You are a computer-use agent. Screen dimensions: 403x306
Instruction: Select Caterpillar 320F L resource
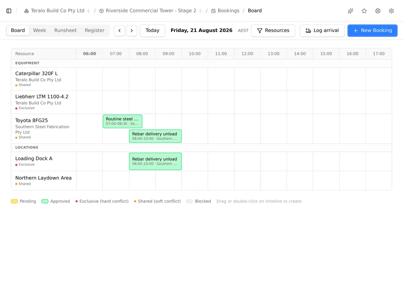tap(44, 79)
